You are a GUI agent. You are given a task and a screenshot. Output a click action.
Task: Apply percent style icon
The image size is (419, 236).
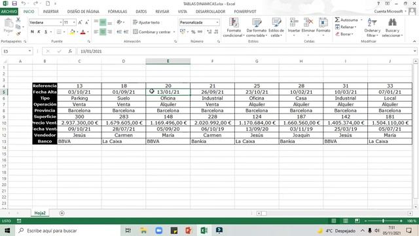tap(193, 32)
